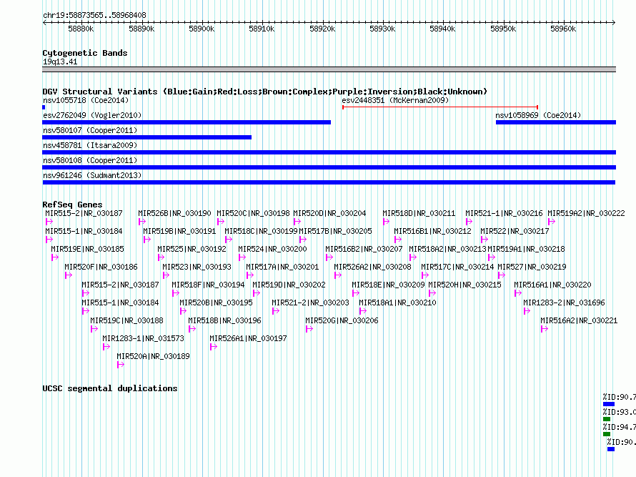Screen dimensions: 636x477
Task: Select the MIR518C gene arrow glyph
Action: [x=229, y=240]
